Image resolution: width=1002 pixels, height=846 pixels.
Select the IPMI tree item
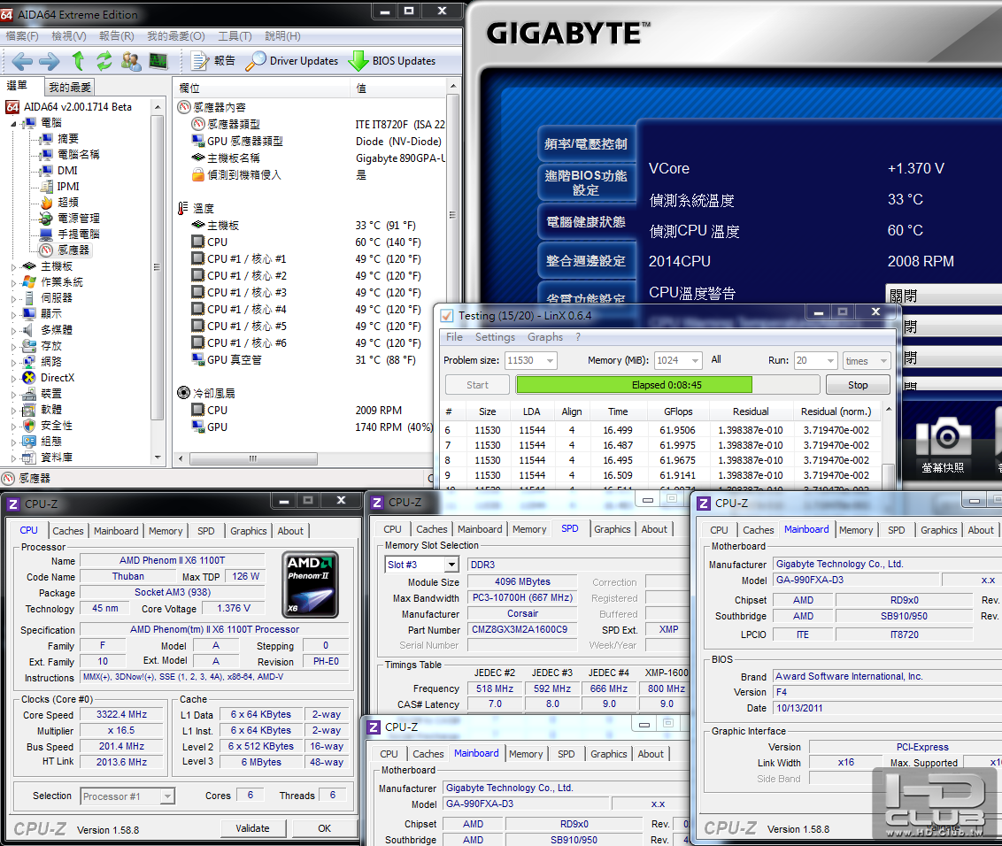(59, 187)
